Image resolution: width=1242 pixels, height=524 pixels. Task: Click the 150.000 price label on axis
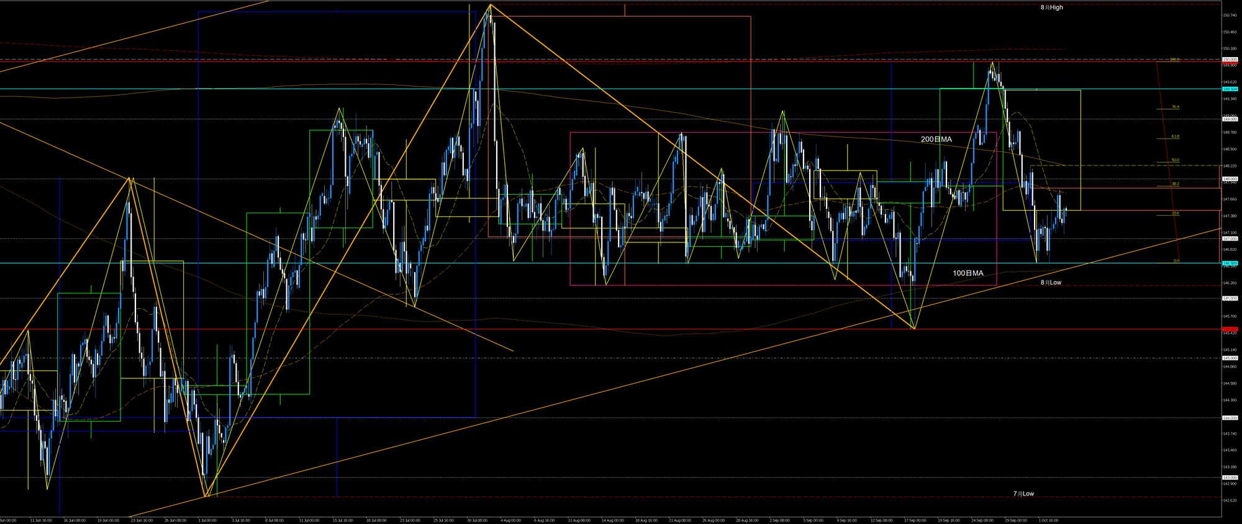pyautogui.click(x=1230, y=60)
